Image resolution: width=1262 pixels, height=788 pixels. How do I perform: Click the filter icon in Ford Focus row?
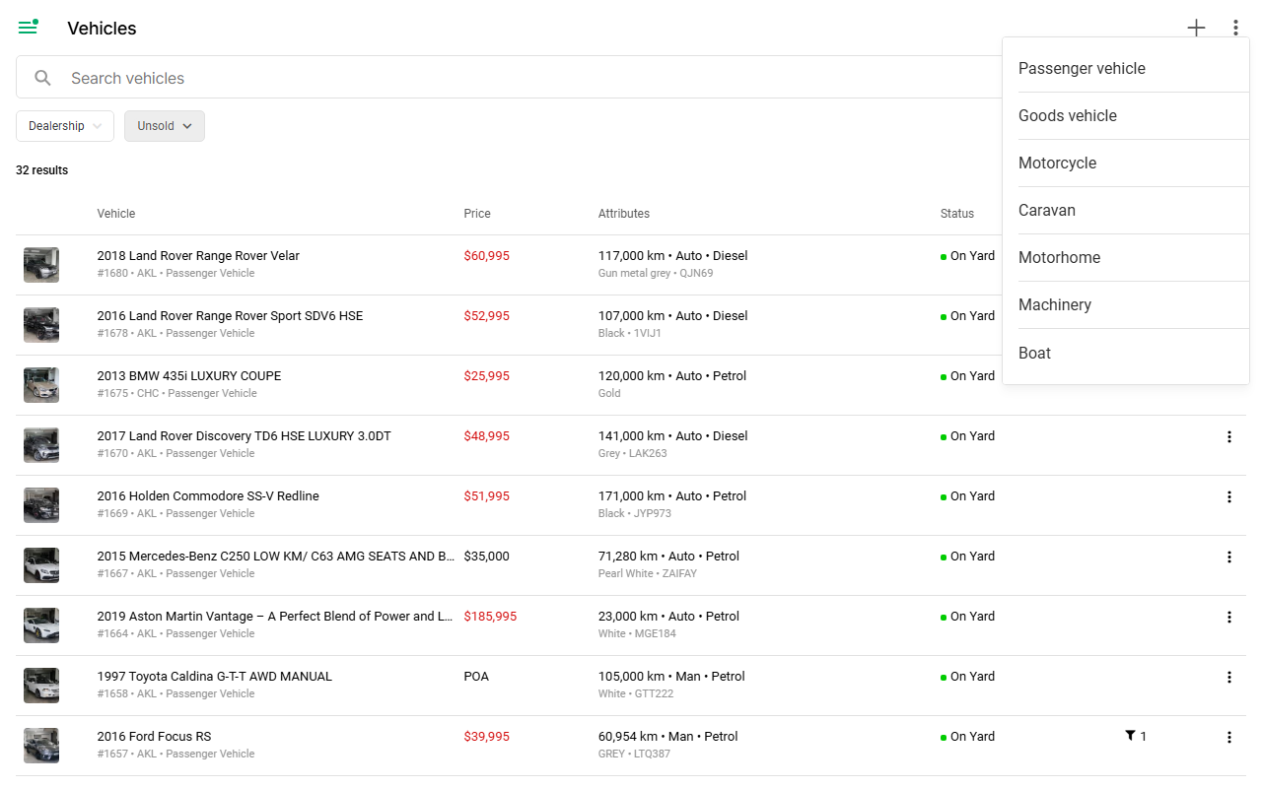coord(1130,736)
